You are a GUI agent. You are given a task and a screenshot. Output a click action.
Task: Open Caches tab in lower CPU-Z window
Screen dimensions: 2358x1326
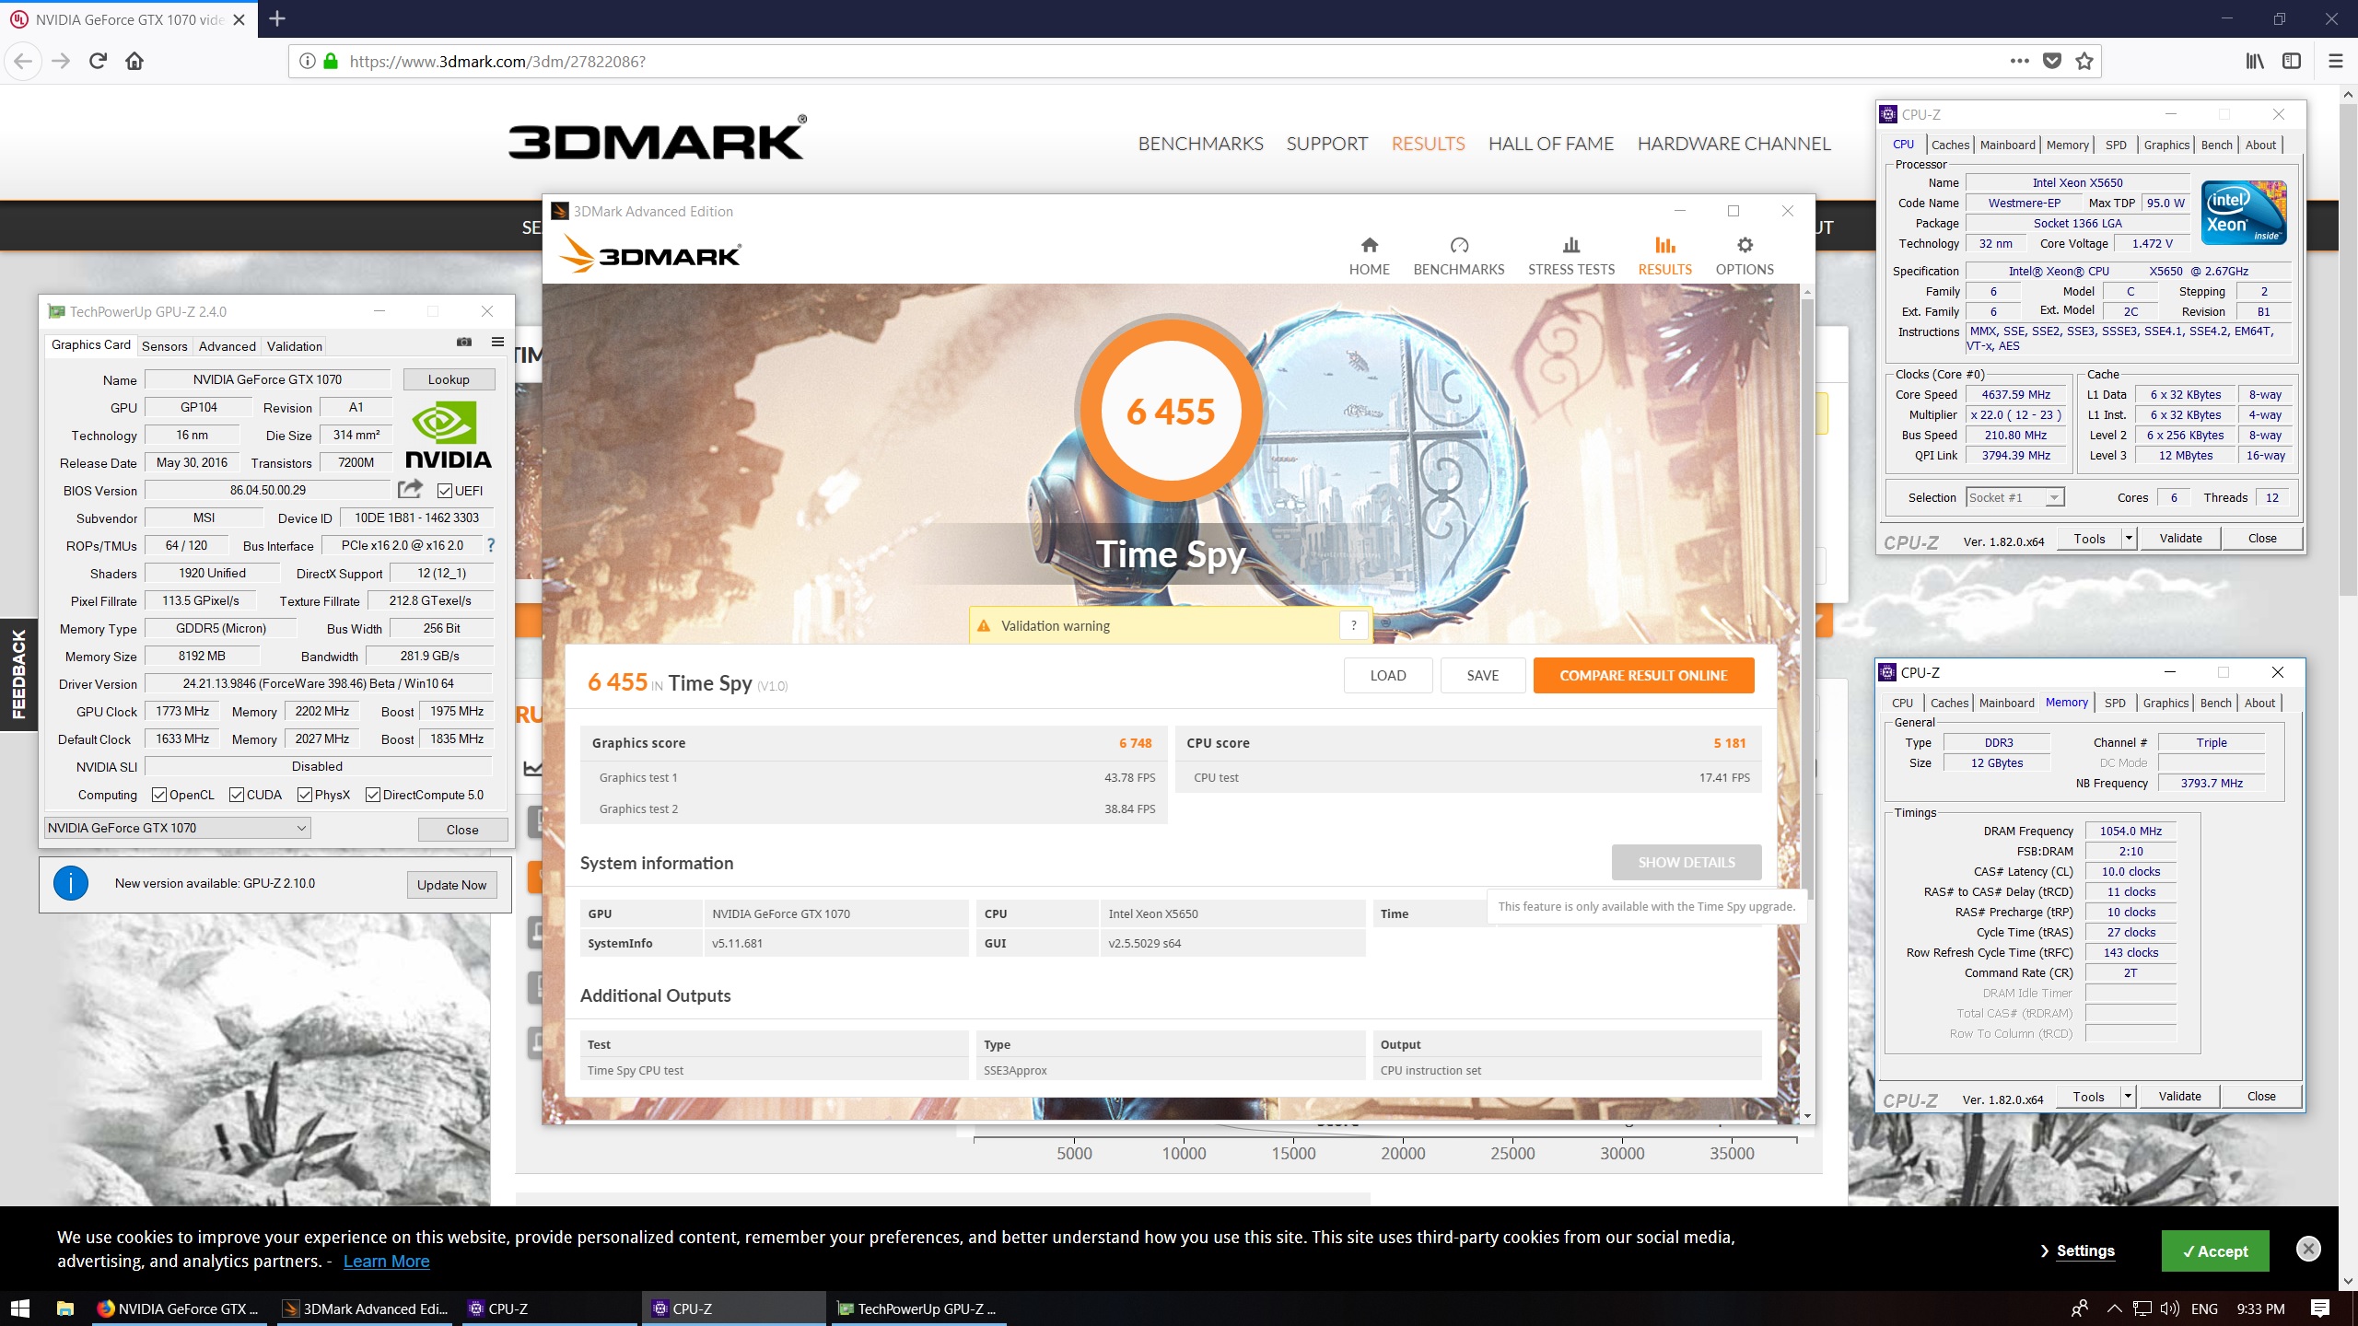[x=1949, y=703]
